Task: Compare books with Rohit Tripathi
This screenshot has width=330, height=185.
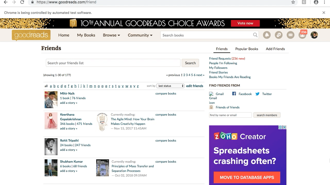Action: (x=166, y=141)
